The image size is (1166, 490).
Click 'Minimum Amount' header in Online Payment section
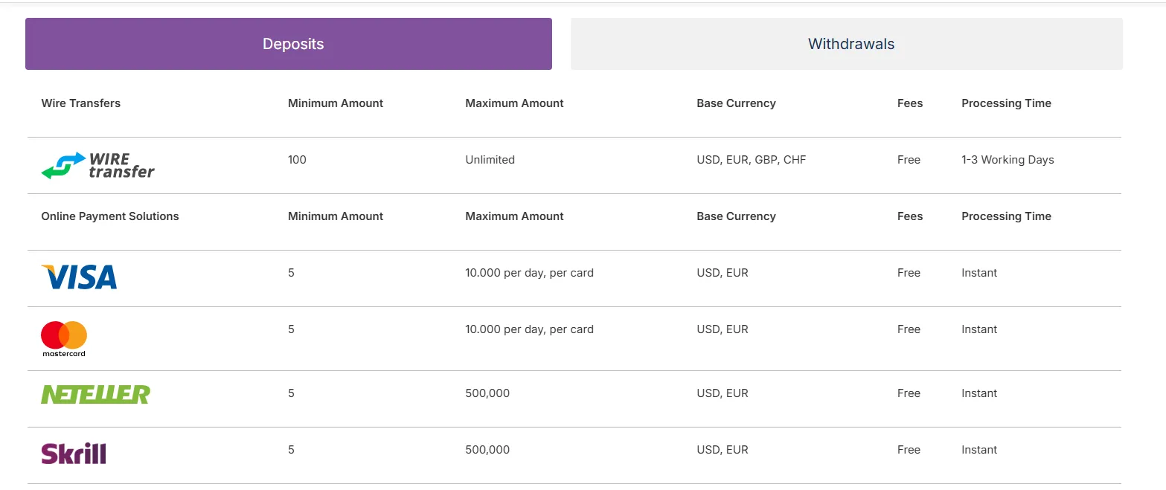click(336, 216)
